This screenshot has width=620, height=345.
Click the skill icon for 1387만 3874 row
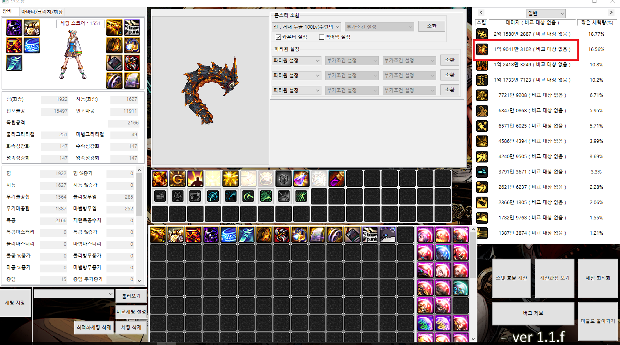[x=482, y=233]
